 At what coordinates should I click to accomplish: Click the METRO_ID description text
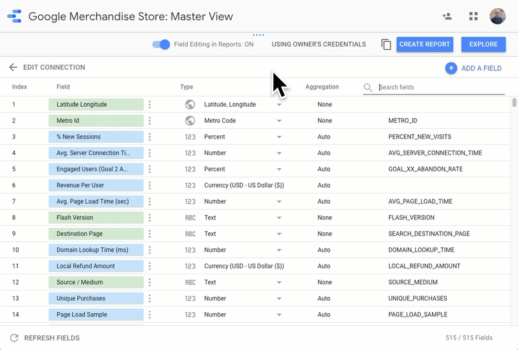pyautogui.click(x=403, y=120)
